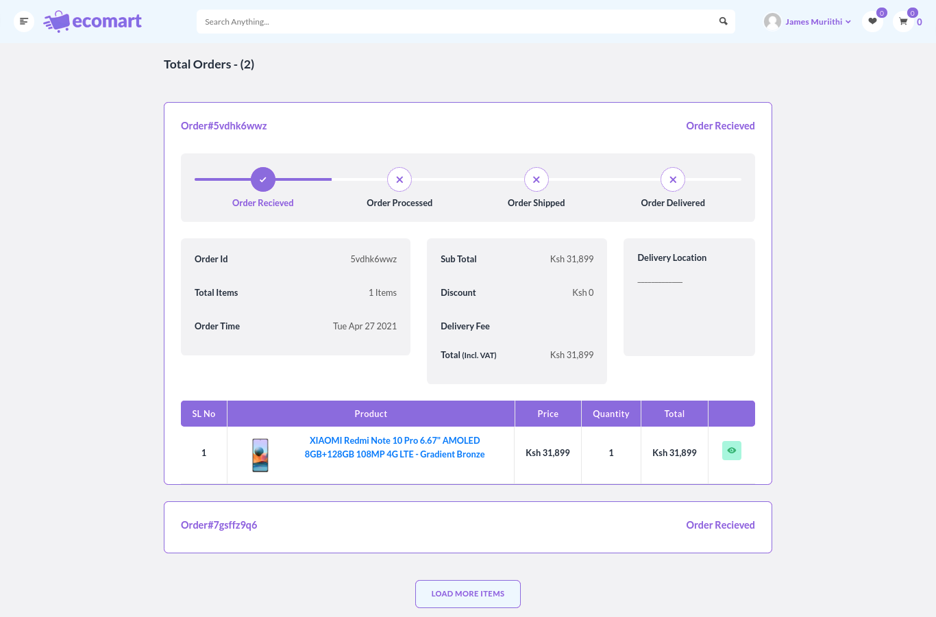936x617 pixels.
Task: Select the order id value 5vdhk6wwz
Action: (373, 259)
